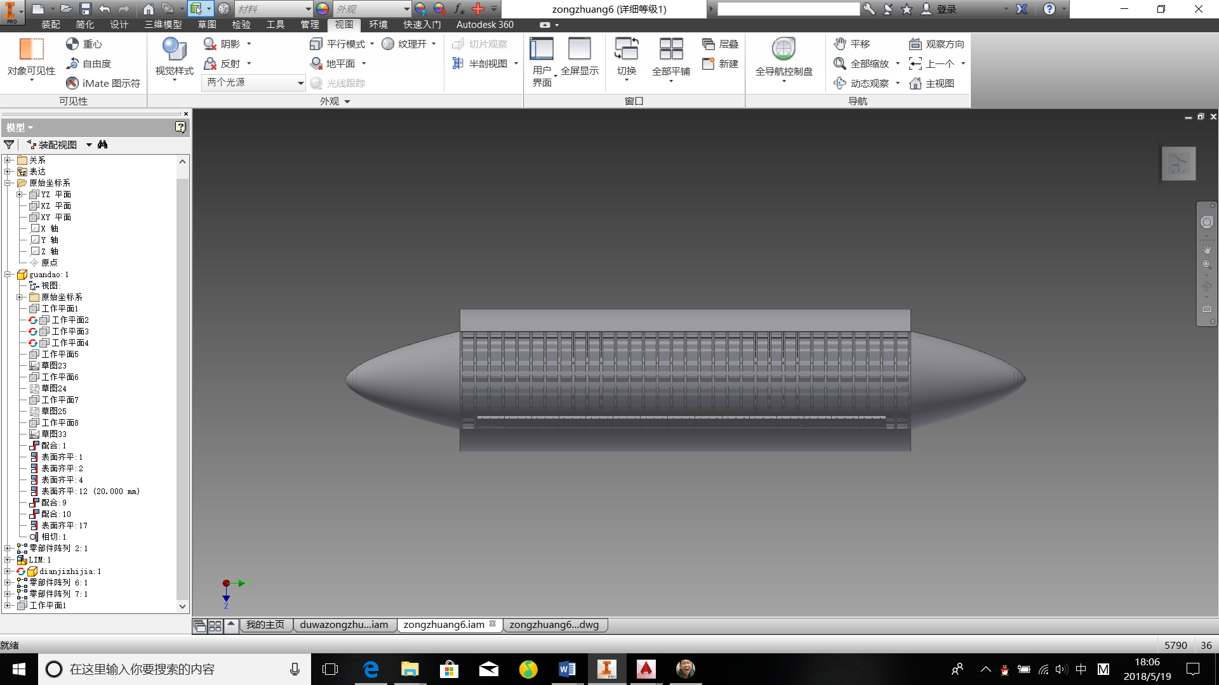1219x685 pixels.
Task: Click the 重心 (center of gravity) icon
Action: point(72,44)
